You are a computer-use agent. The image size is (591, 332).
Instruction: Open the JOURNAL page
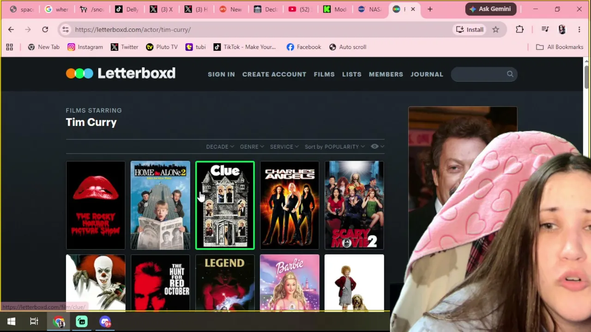[427, 74]
